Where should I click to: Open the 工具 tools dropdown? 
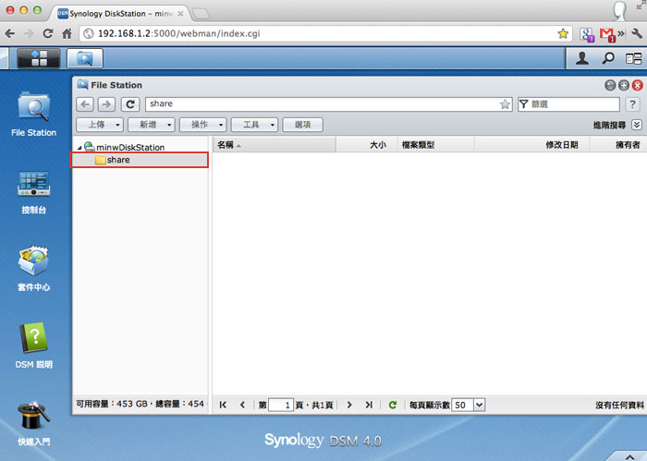[x=254, y=125]
